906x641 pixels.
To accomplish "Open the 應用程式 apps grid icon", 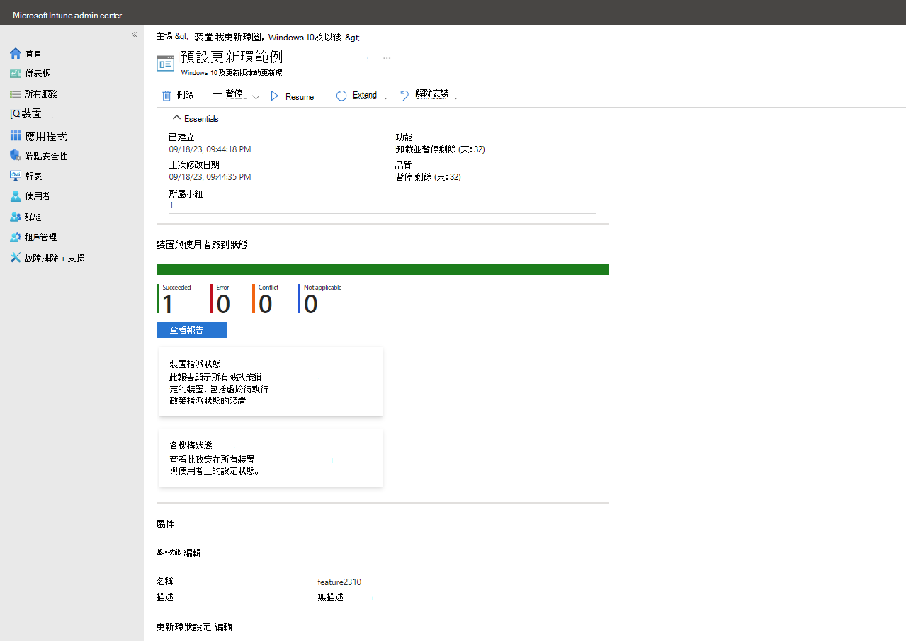I will [x=16, y=136].
